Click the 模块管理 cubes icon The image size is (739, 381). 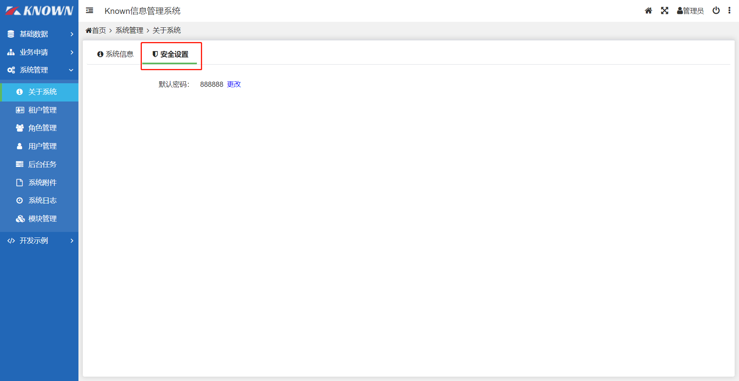[20, 219]
